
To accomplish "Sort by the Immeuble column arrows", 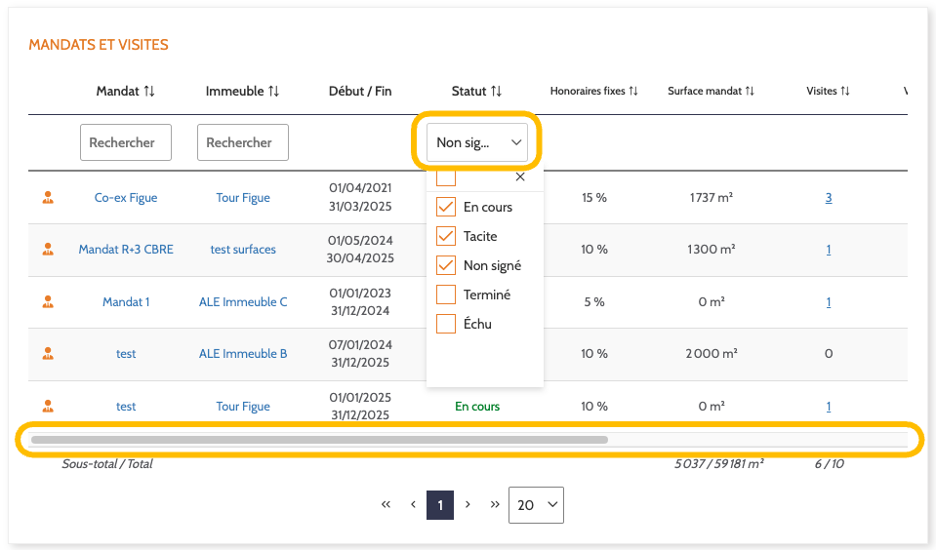I will [x=274, y=91].
